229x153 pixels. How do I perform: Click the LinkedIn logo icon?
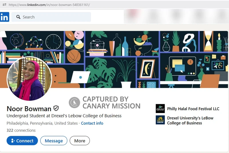click(5, 17)
